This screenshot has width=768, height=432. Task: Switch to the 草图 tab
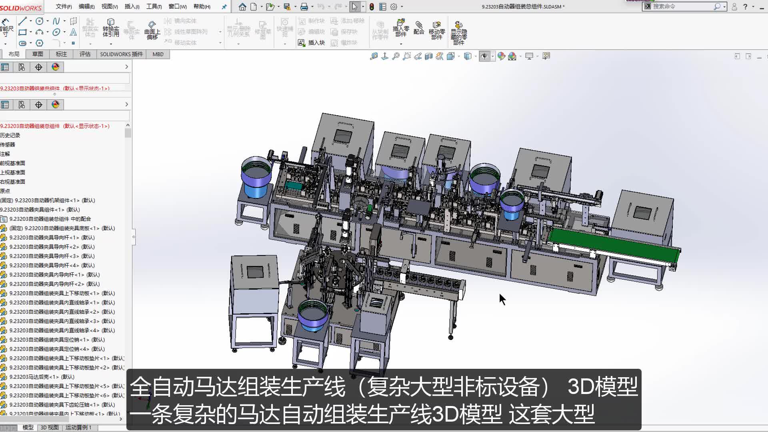[x=38, y=54]
